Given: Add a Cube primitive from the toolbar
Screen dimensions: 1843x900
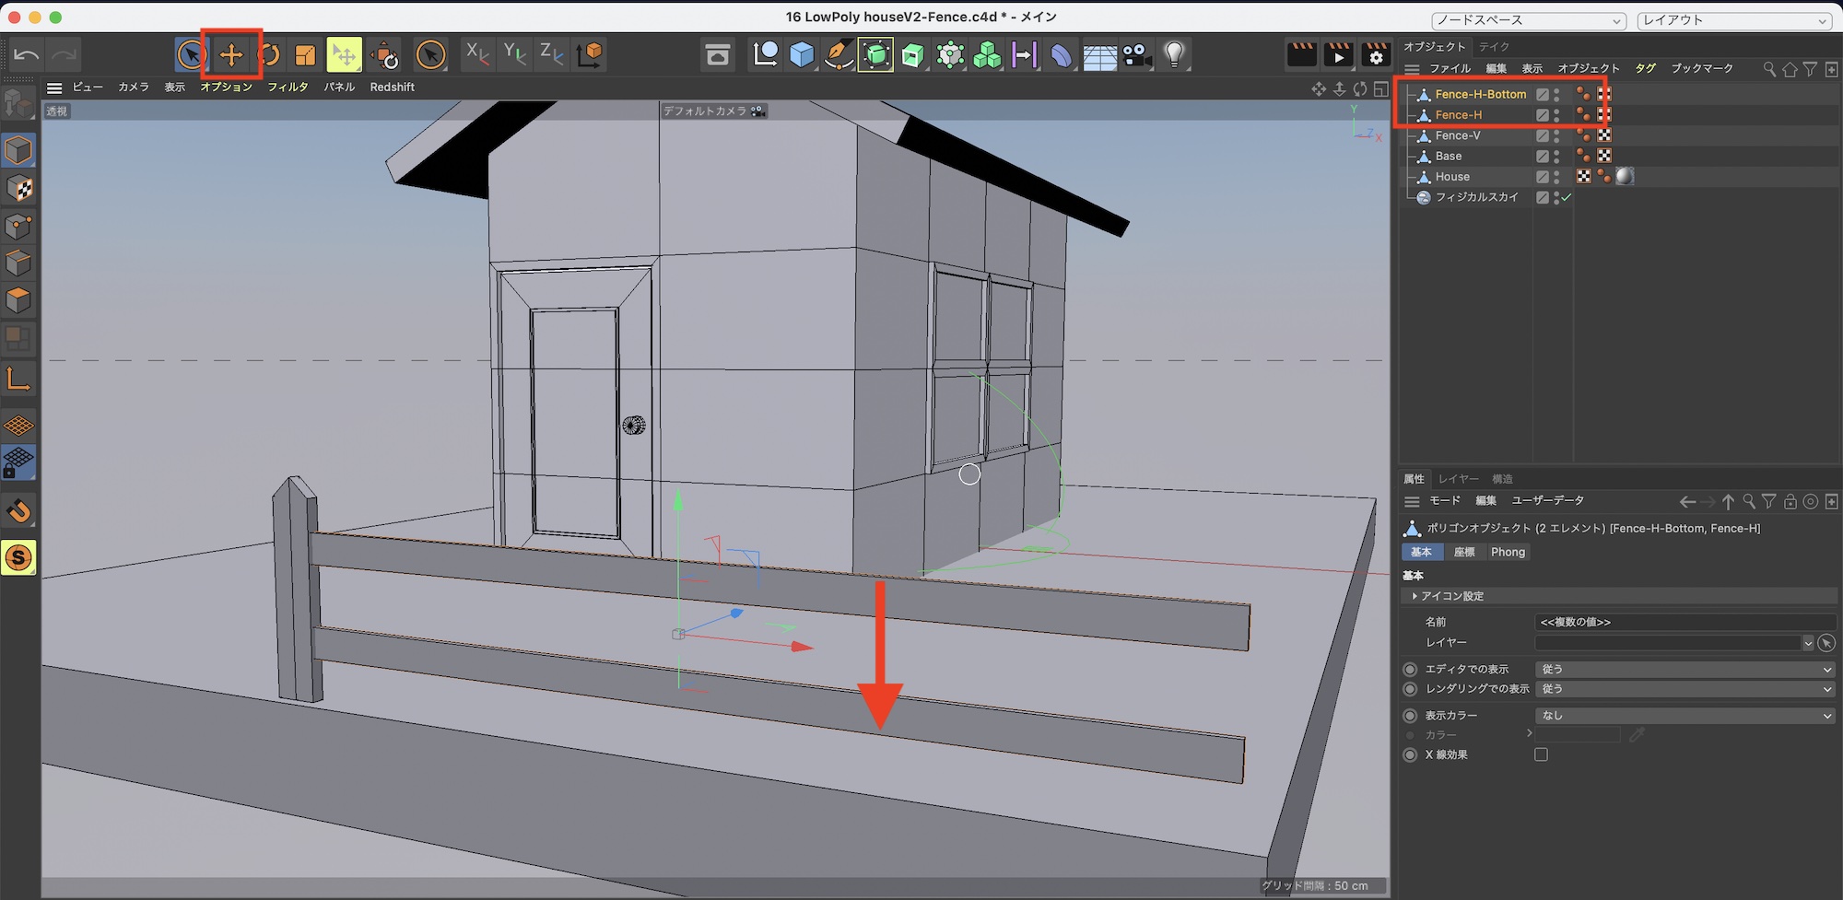Looking at the screenshot, I should pyautogui.click(x=802, y=55).
